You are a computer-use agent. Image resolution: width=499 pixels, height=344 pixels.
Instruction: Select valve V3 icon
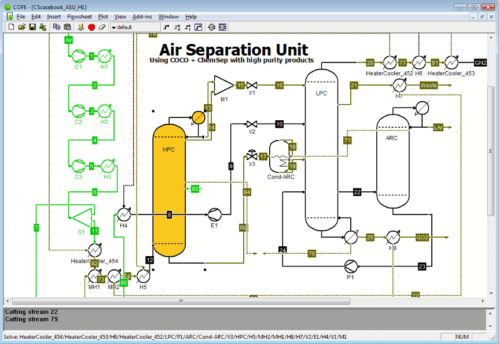click(252, 155)
